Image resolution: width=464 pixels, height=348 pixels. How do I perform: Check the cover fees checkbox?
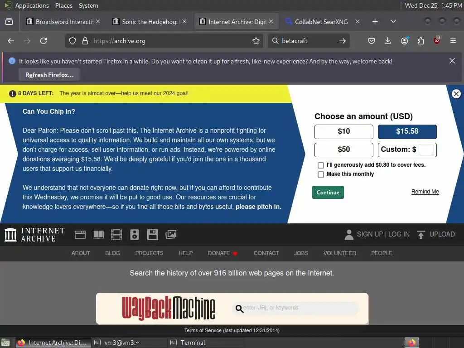320,165
